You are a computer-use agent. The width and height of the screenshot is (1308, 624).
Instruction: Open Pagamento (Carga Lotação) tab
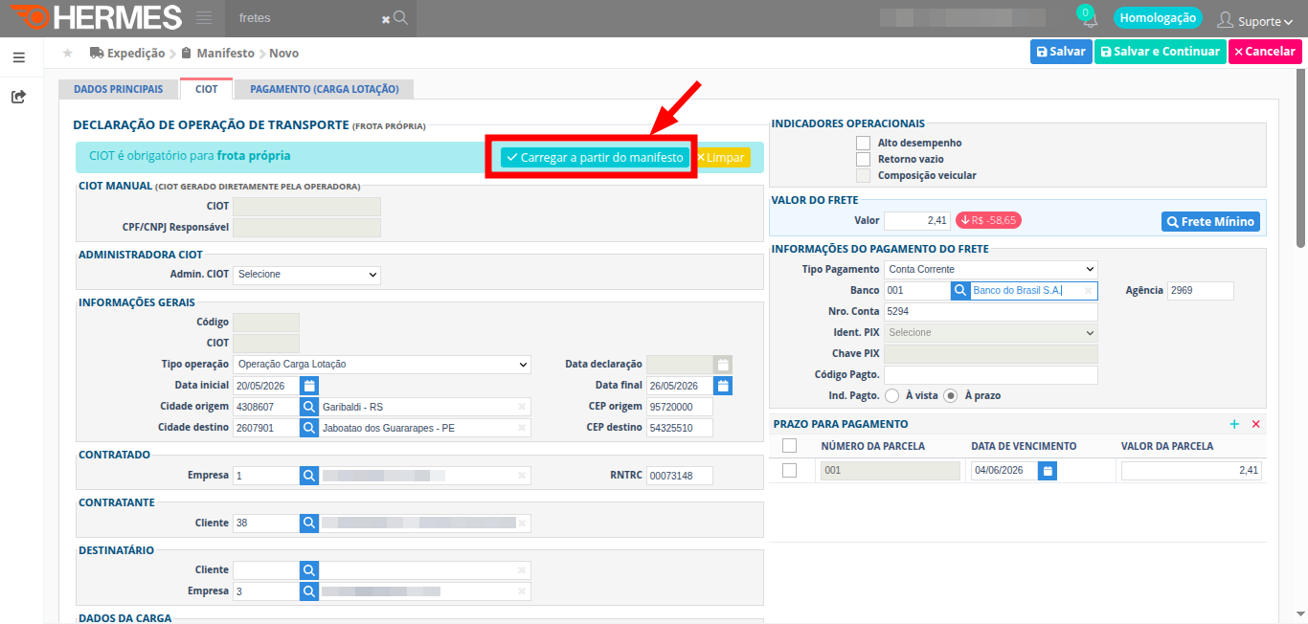coord(324,89)
